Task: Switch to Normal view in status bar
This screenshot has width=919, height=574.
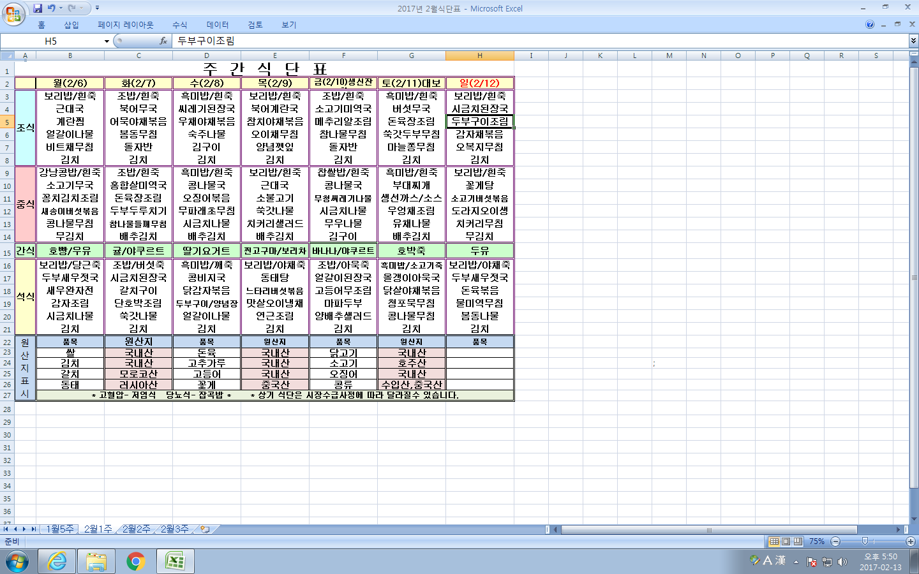Action: pyautogui.click(x=774, y=541)
